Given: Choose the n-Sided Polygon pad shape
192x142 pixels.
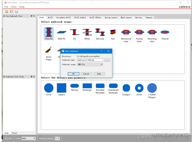Looking at the screenshot, I should tap(152, 91).
